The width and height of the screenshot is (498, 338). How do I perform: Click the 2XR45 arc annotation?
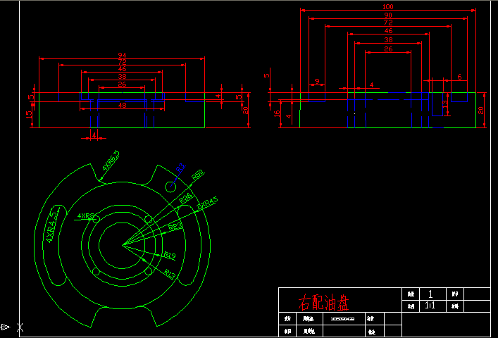point(207,203)
